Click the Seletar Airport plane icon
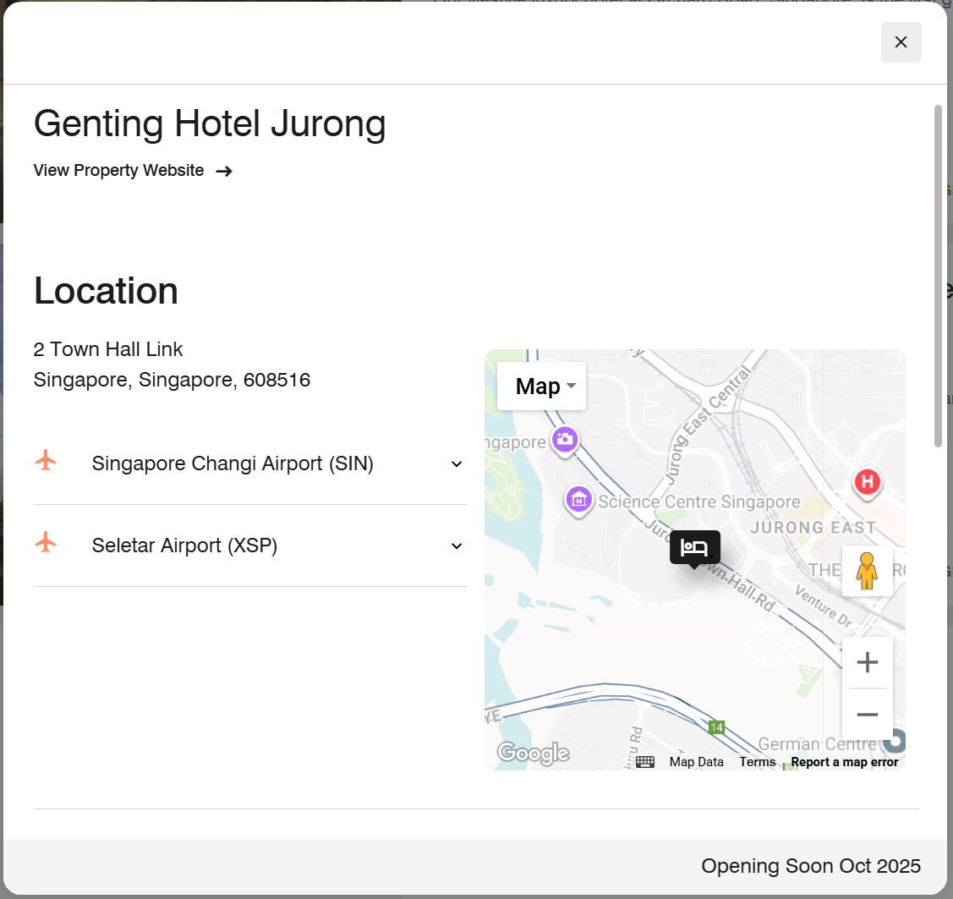 click(46, 543)
